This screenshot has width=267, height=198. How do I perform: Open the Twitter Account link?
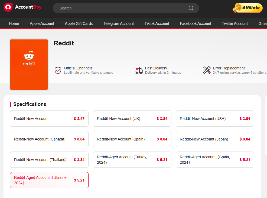[235, 24]
